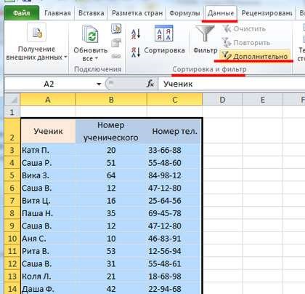Select row 2 header
The image size is (305, 294).
[12, 131]
